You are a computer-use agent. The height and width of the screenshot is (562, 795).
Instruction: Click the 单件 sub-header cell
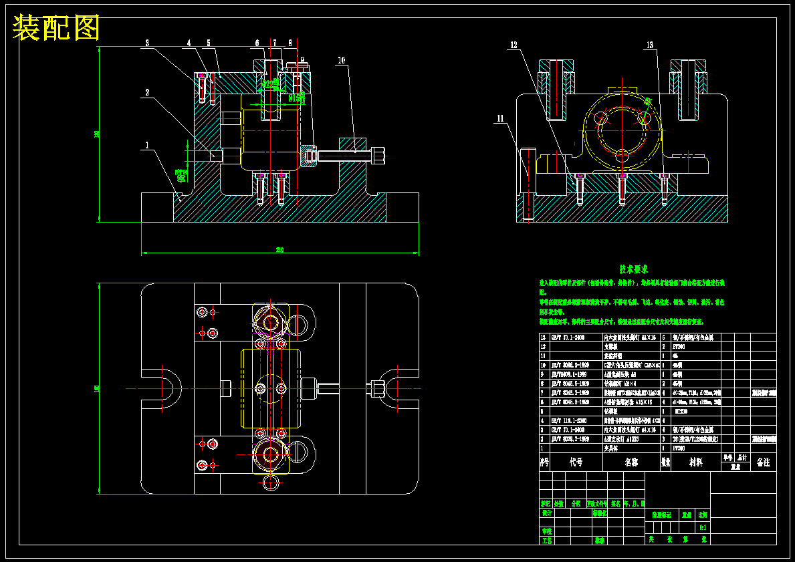727,458
